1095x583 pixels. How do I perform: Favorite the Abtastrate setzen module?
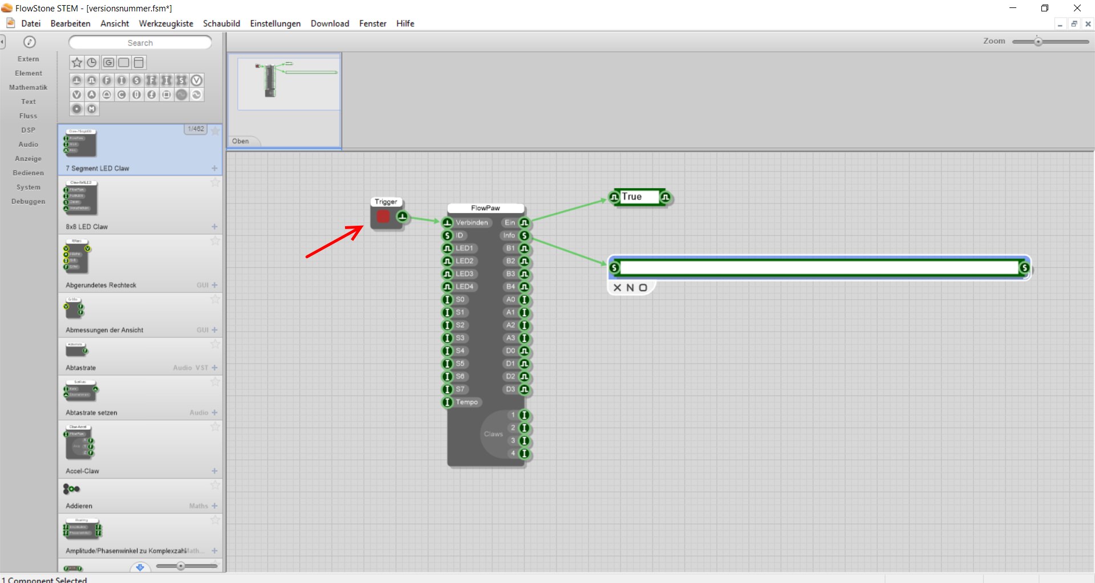pos(215,382)
